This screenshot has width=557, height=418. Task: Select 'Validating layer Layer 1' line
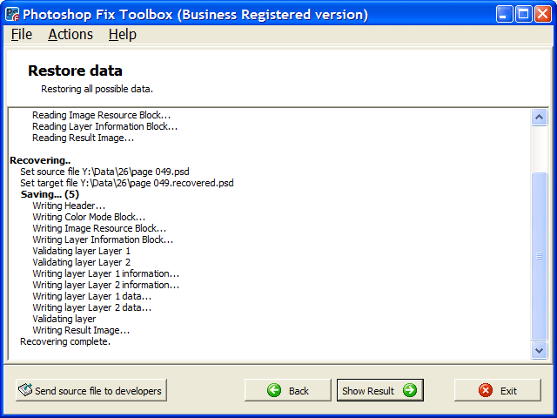pyautogui.click(x=82, y=251)
